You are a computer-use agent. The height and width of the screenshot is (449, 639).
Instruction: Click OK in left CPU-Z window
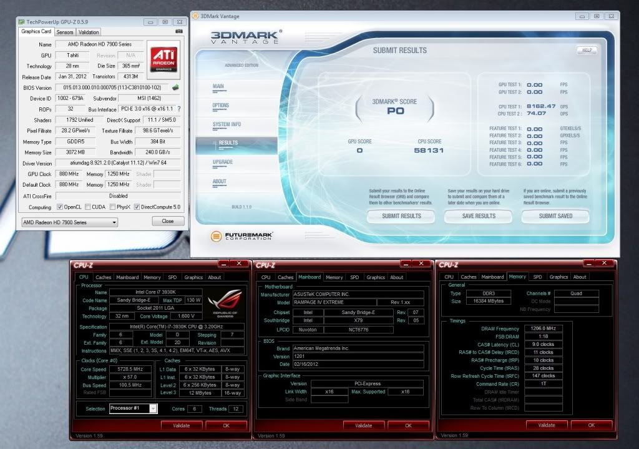(x=226, y=425)
